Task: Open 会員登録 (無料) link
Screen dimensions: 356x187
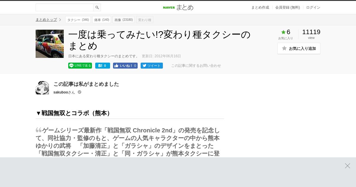Action: [x=287, y=7]
